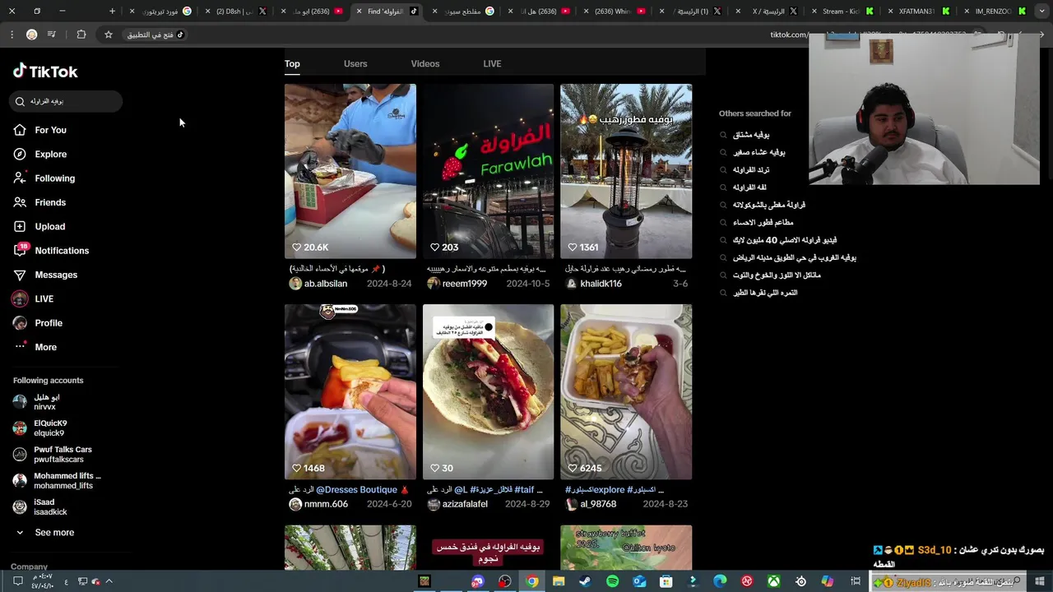This screenshot has width=1053, height=592.
Task: Select suggested search بوفيه عشاء صغير
Action: pyautogui.click(x=758, y=152)
